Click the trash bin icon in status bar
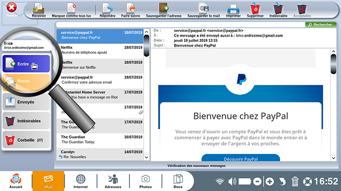341x191 pixels. [295, 182]
